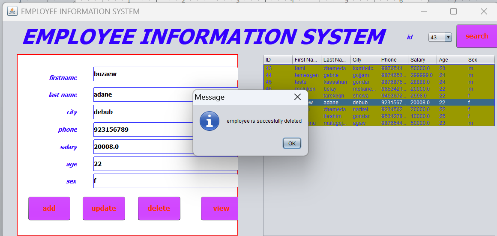Click the update button
The height and width of the screenshot is (236, 497).
point(104,208)
